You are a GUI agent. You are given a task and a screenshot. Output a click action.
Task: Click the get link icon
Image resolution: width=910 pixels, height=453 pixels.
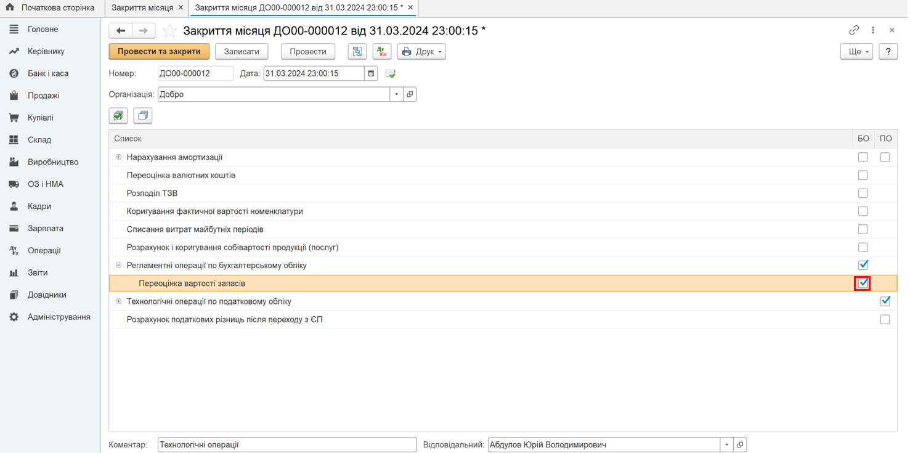tap(854, 30)
